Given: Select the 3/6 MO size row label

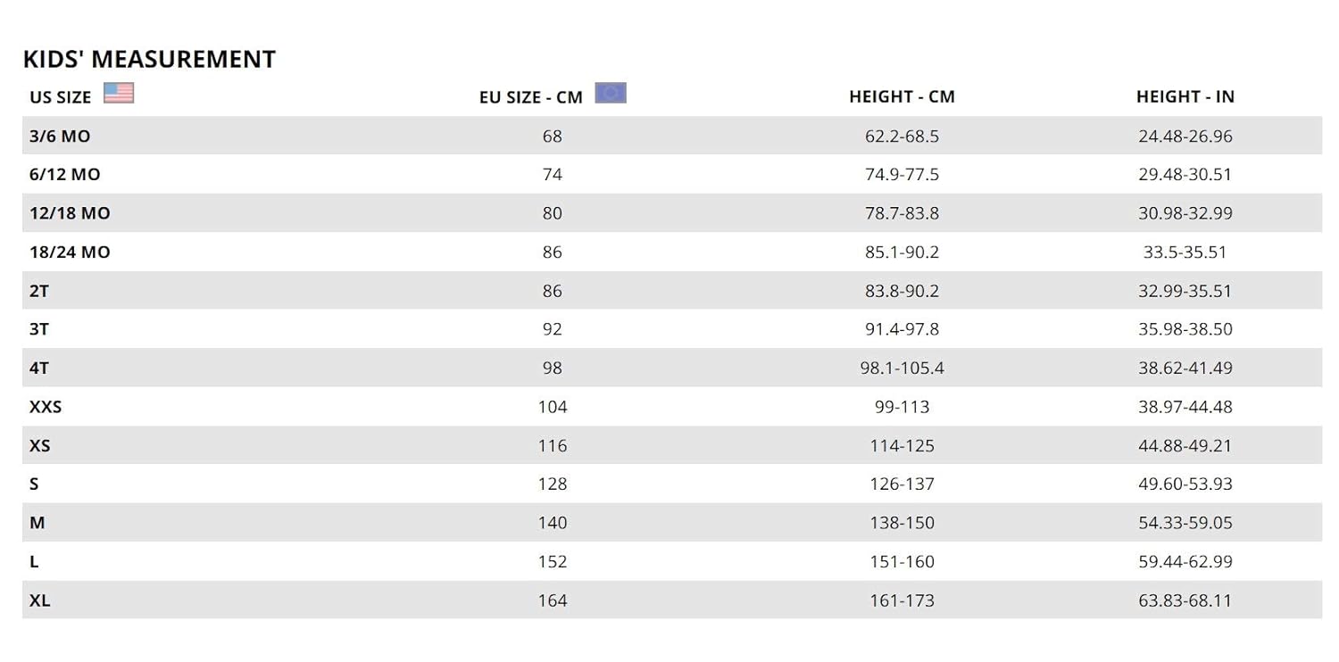Looking at the screenshot, I should [x=60, y=137].
